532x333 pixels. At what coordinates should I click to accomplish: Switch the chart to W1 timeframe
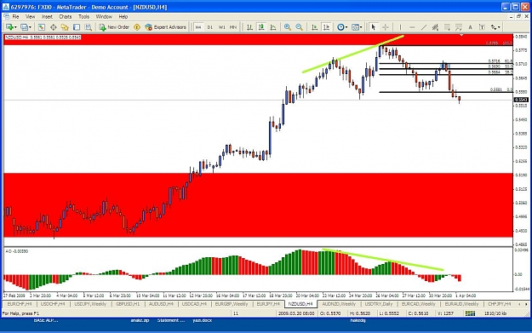click(x=221, y=27)
